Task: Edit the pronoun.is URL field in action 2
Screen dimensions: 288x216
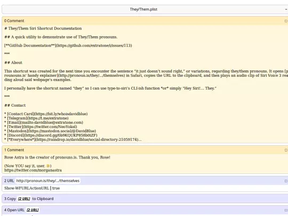Action: pyautogui.click(x=48, y=181)
